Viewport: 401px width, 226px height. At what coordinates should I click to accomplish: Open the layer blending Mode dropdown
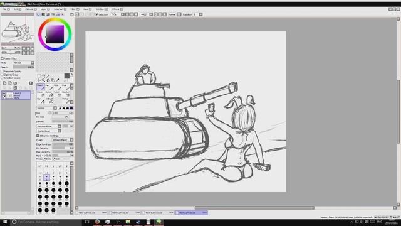click(24, 63)
